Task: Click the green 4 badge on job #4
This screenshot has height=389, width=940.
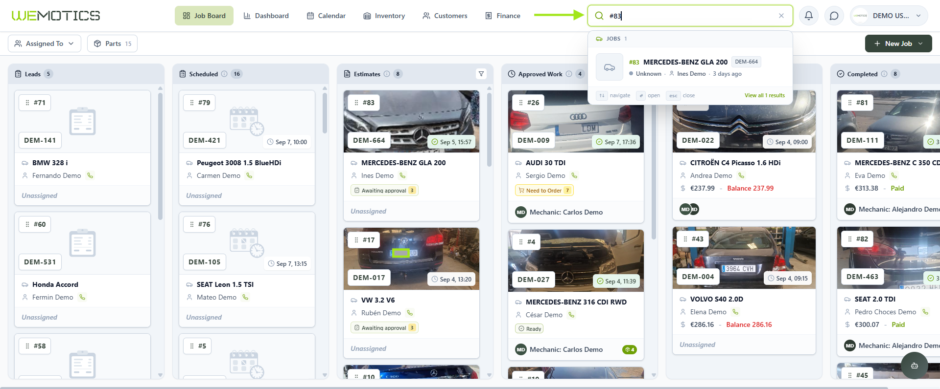Action: [630, 349]
